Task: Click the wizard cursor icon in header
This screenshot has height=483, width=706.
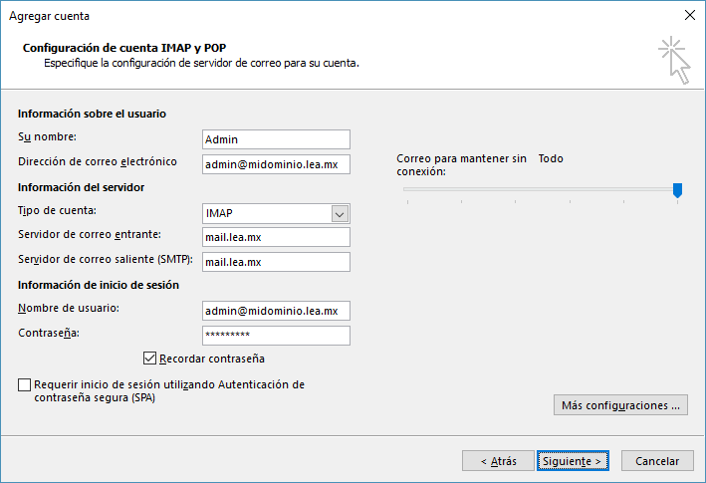Action: pos(674,60)
